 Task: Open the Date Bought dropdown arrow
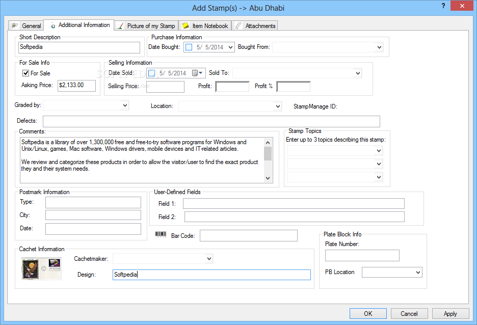pos(230,47)
